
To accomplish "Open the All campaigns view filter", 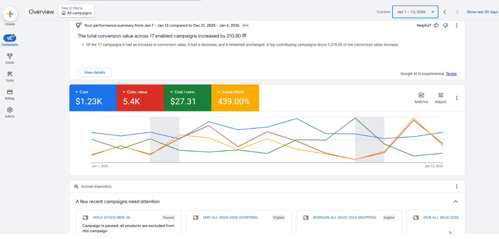I will click(76, 11).
